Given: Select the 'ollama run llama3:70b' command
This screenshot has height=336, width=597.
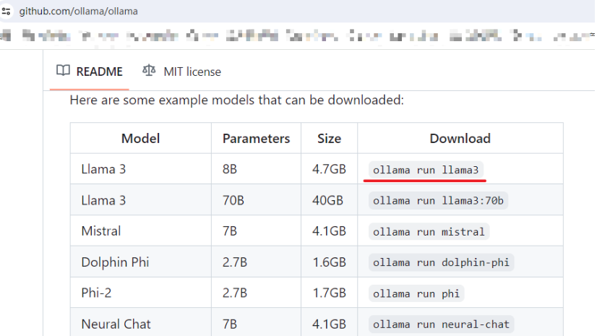Looking at the screenshot, I should 438,201.
